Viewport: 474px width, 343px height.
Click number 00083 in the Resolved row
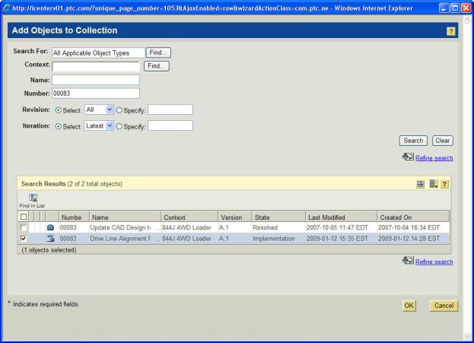click(68, 227)
